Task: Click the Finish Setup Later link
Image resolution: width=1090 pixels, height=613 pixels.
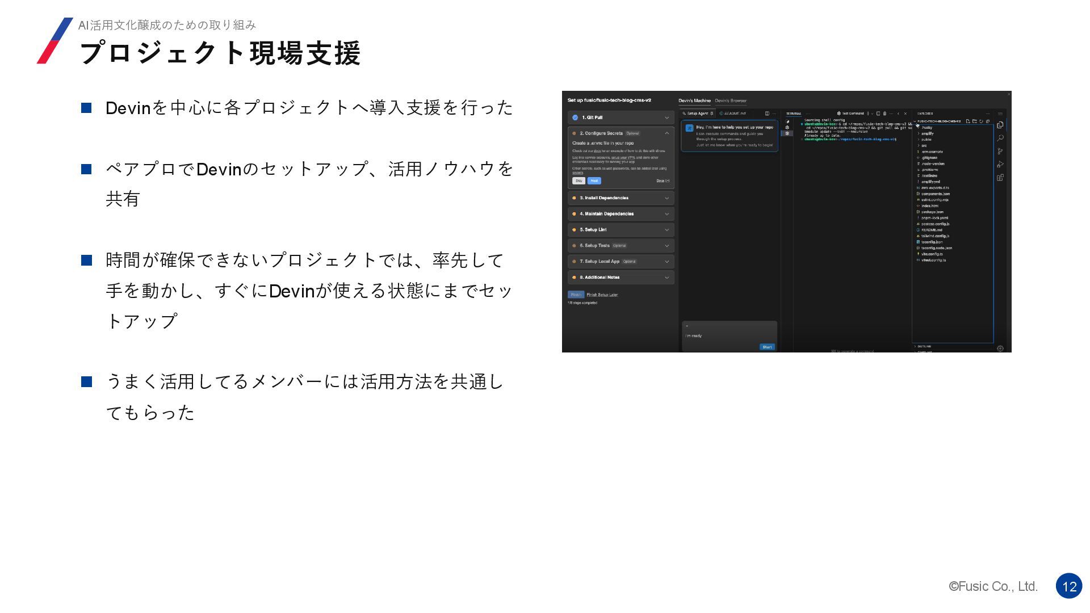Action: click(602, 295)
